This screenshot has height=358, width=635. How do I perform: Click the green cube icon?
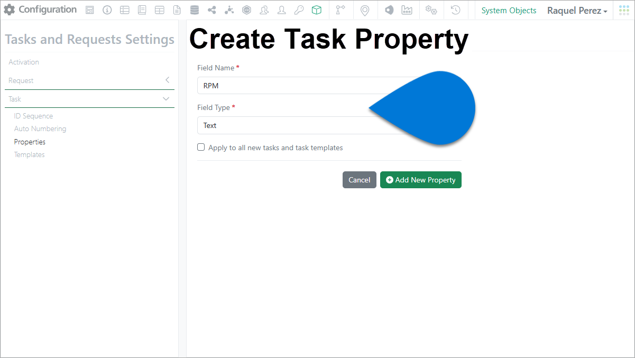pyautogui.click(x=316, y=10)
